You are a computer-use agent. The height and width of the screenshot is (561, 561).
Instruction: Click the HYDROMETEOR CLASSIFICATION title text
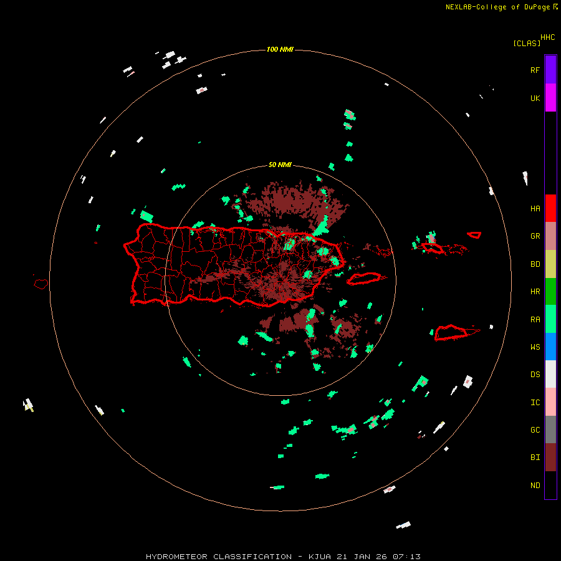point(219,557)
